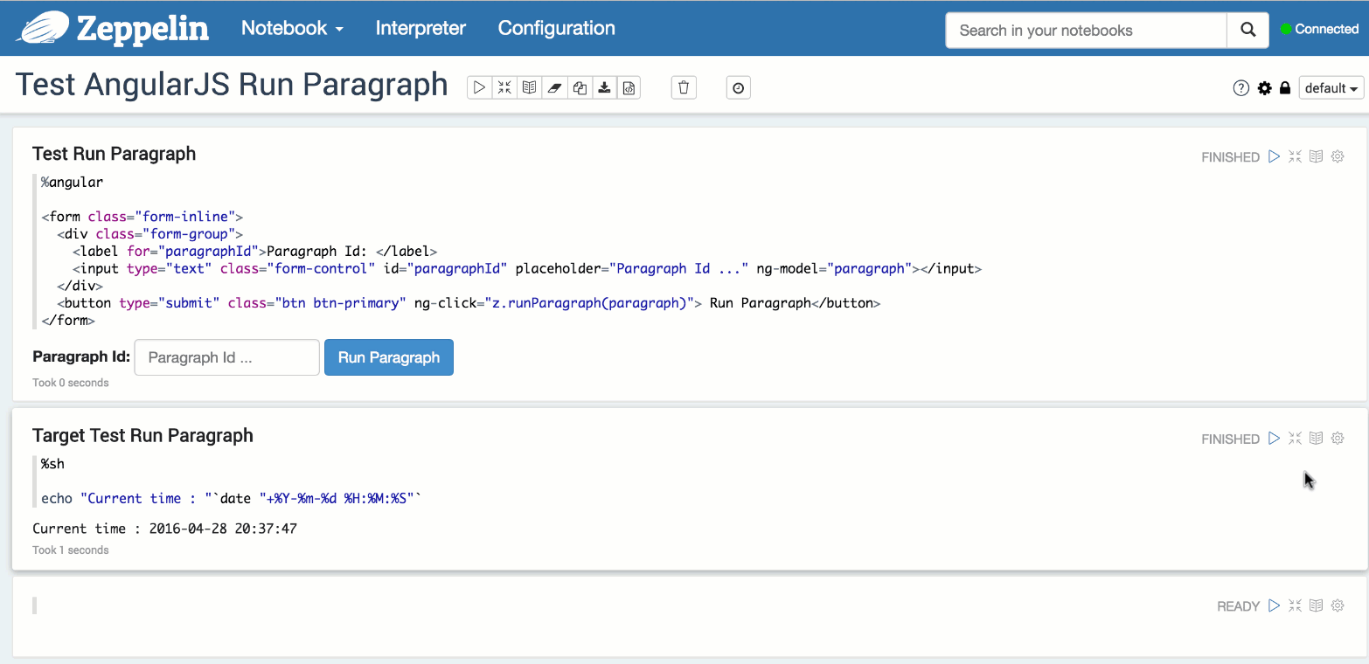Image resolution: width=1369 pixels, height=664 pixels.
Task: Open the Interpreter page
Action: point(420,28)
